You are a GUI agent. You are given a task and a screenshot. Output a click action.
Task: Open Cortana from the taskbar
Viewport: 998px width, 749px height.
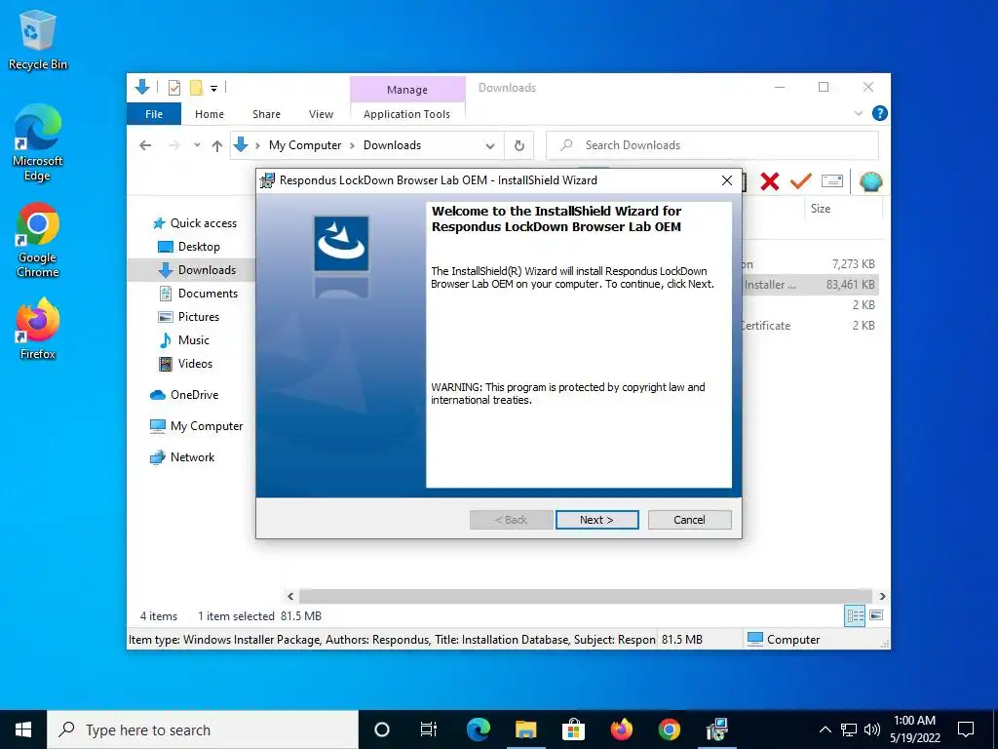[382, 729]
